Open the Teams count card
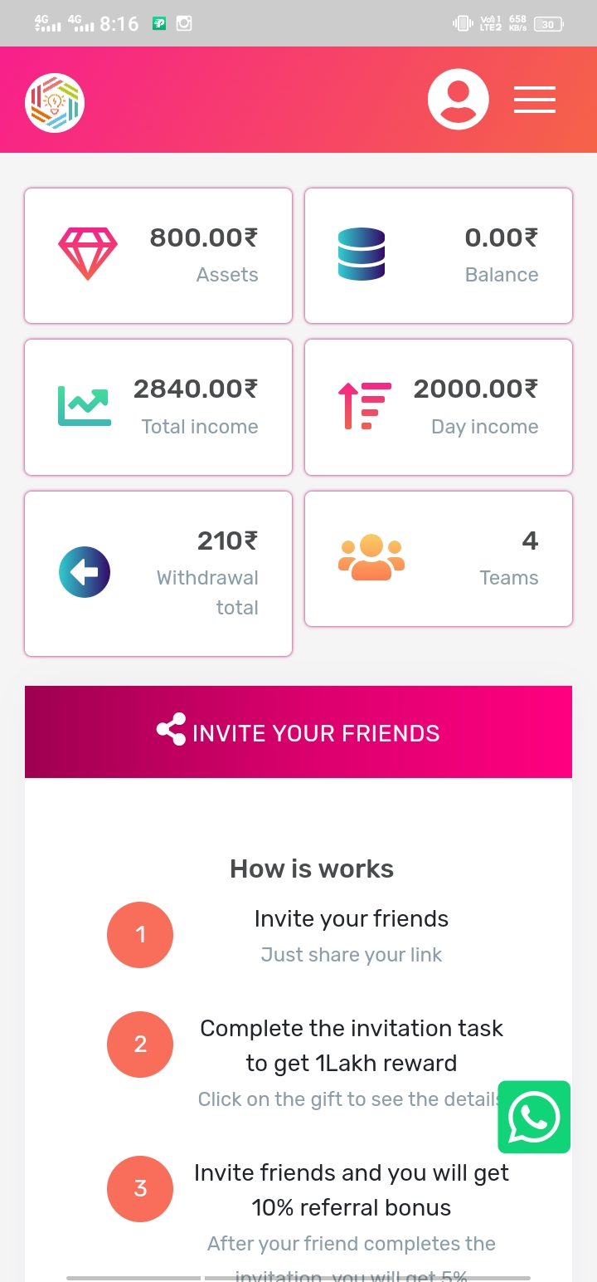The width and height of the screenshot is (597, 1282). click(x=439, y=559)
